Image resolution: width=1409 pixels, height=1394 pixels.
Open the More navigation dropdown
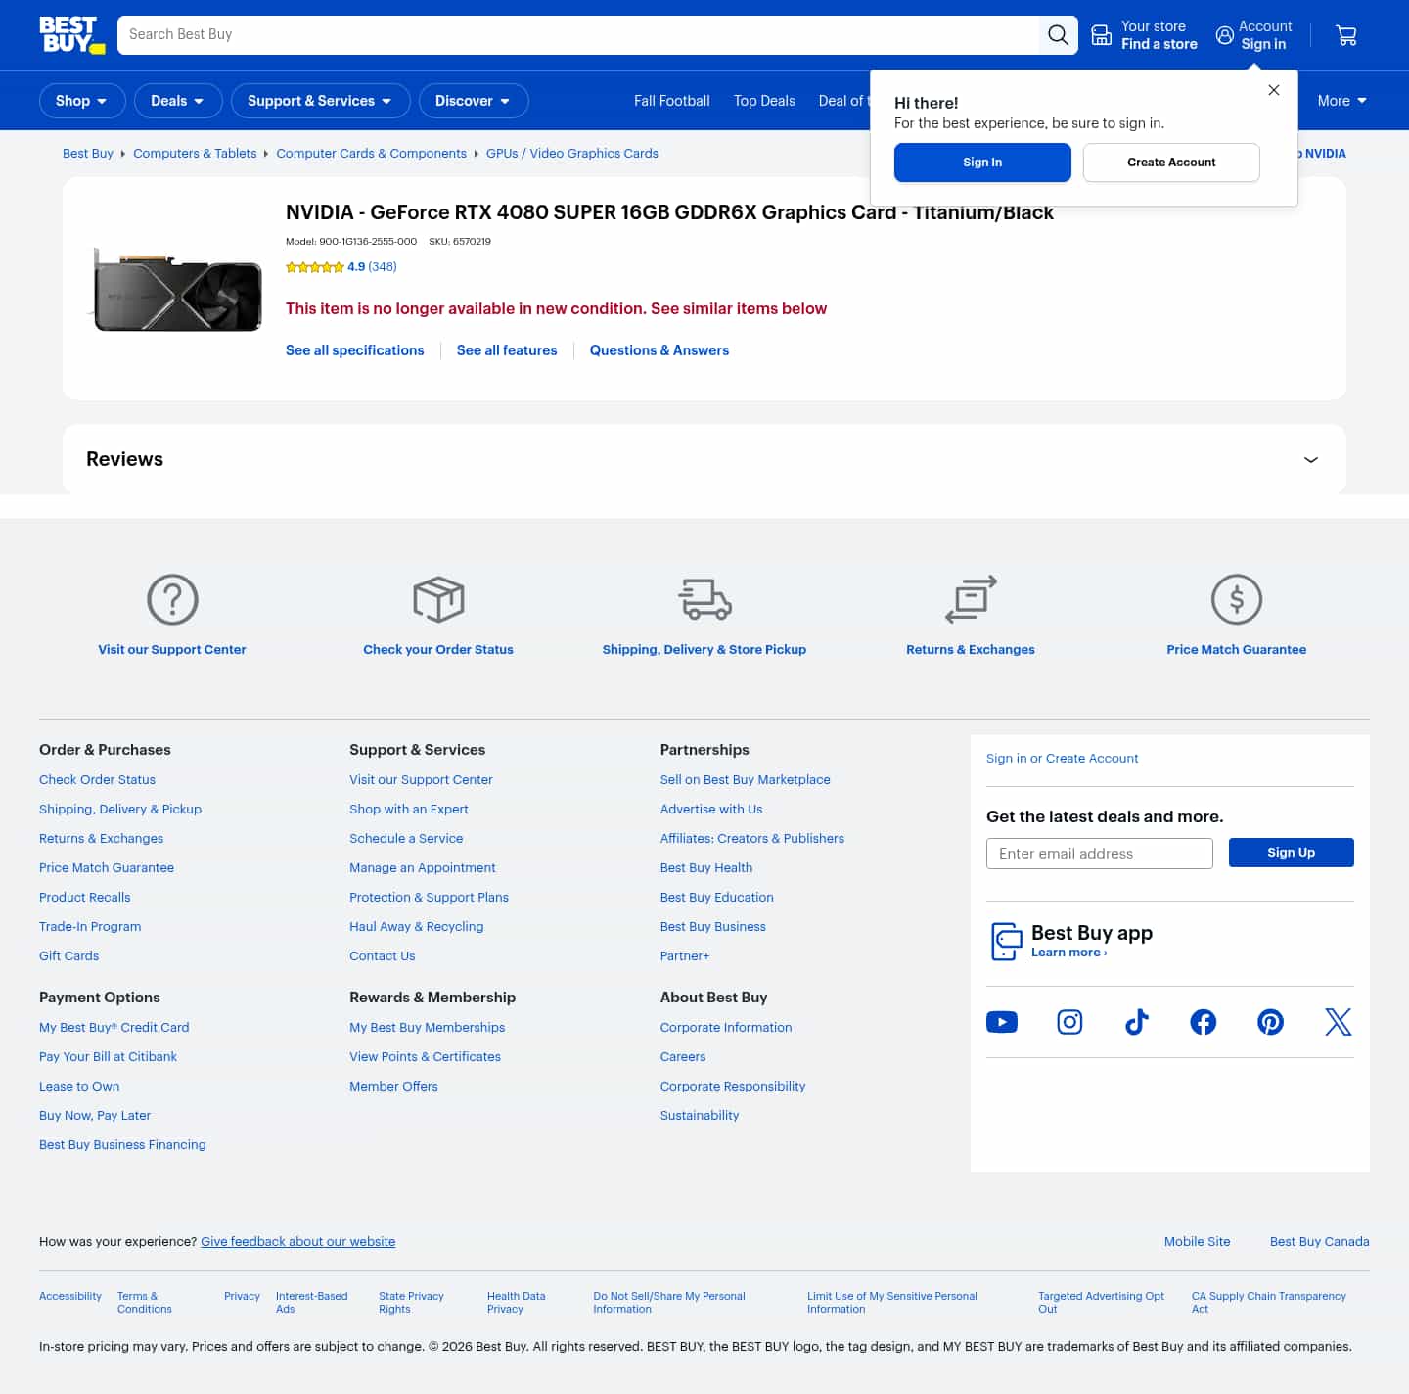[x=1342, y=101]
